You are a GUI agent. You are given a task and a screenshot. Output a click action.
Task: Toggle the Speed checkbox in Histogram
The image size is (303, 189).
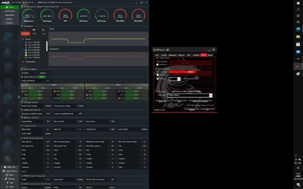tap(23, 39)
